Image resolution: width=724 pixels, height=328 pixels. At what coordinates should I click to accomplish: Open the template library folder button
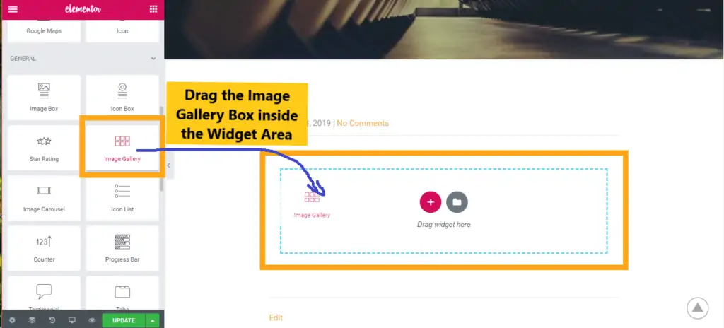click(457, 202)
